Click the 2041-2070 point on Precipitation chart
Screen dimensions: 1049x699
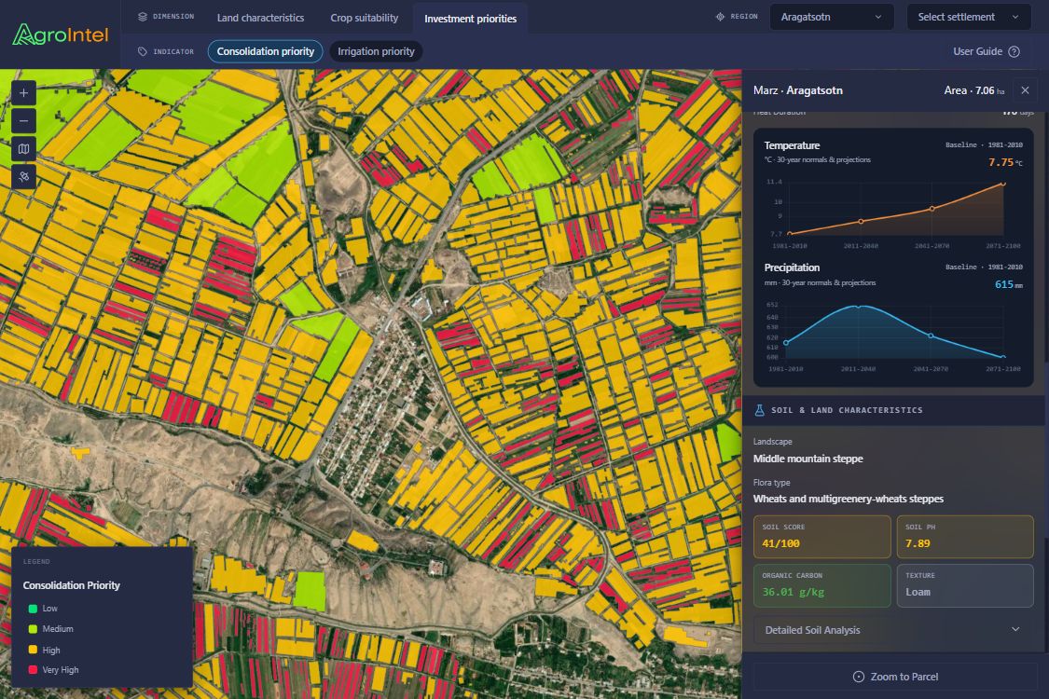[x=931, y=336]
